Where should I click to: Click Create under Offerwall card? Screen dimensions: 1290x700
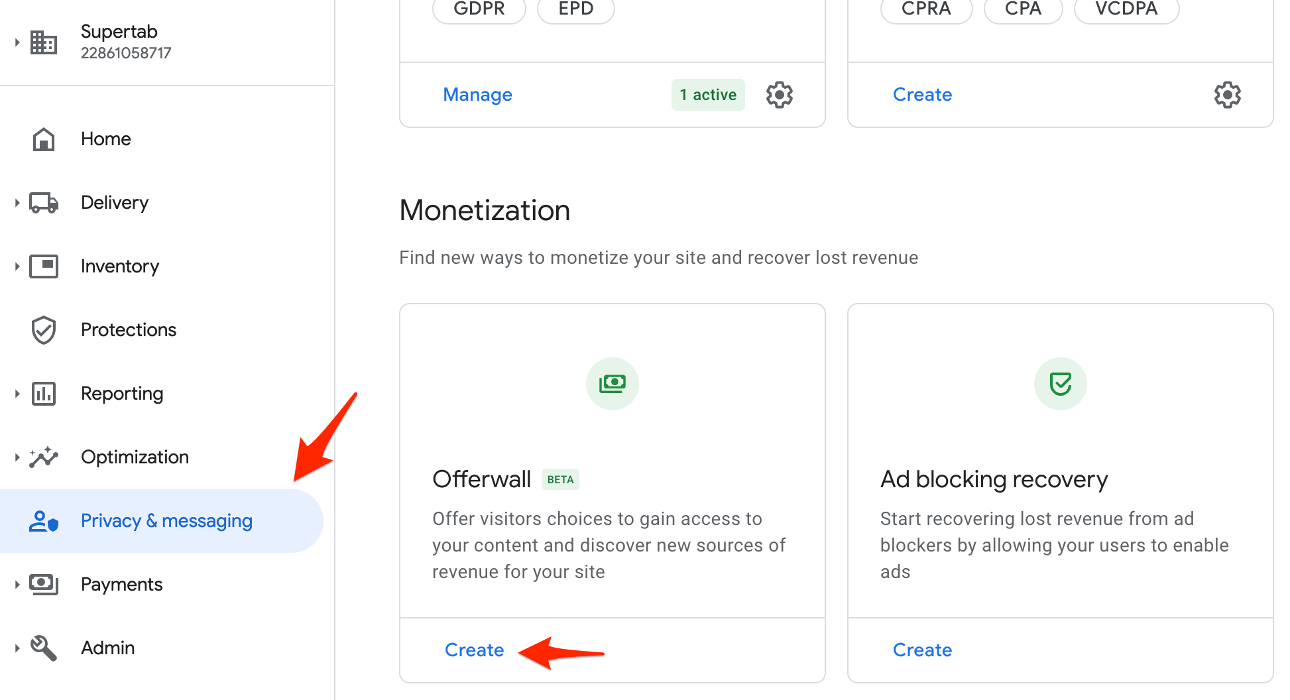click(x=475, y=650)
